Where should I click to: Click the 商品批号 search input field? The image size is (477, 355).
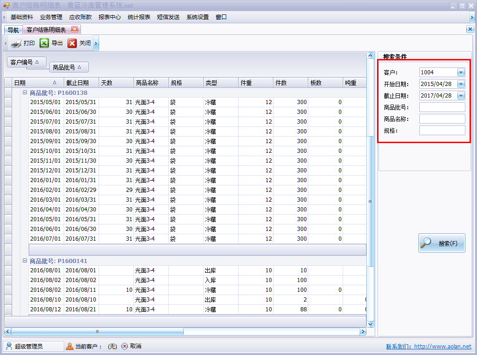442,107
